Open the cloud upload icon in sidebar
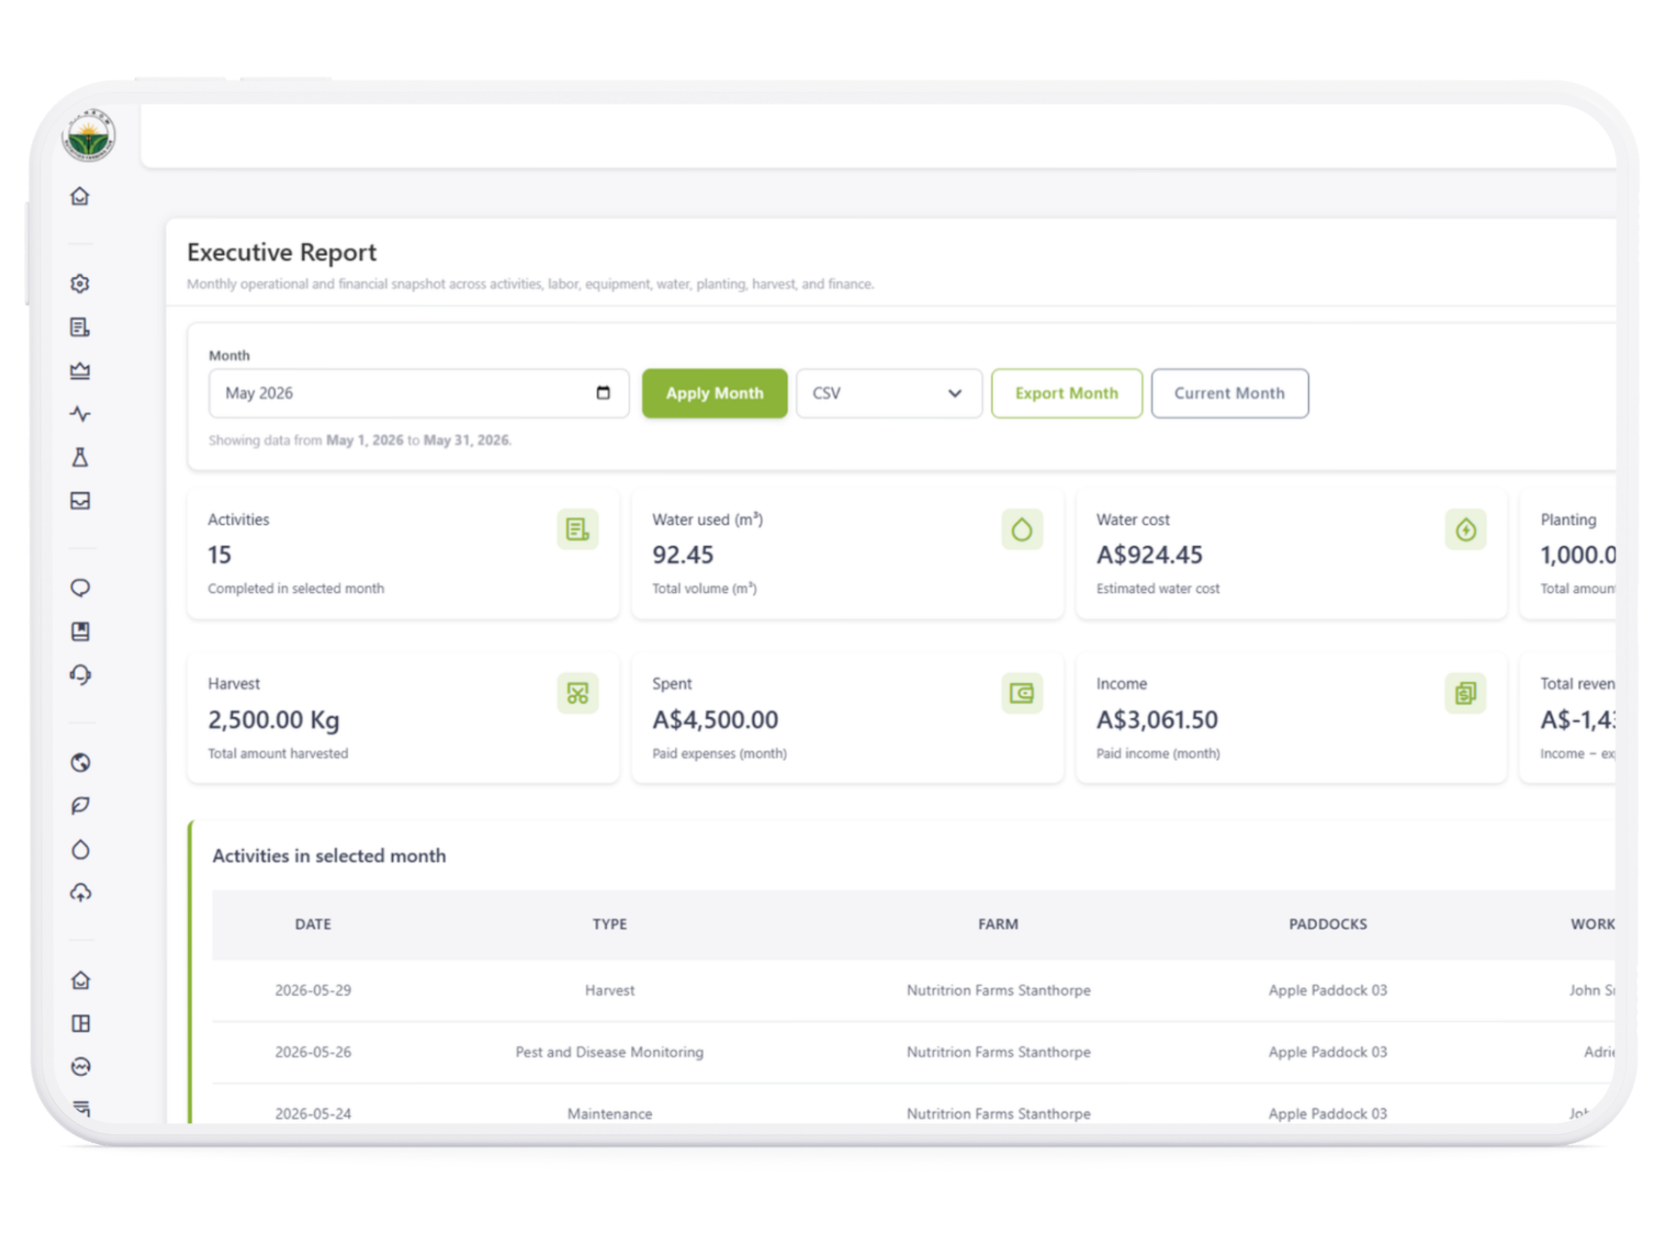The width and height of the screenshot is (1665, 1249). (x=80, y=893)
